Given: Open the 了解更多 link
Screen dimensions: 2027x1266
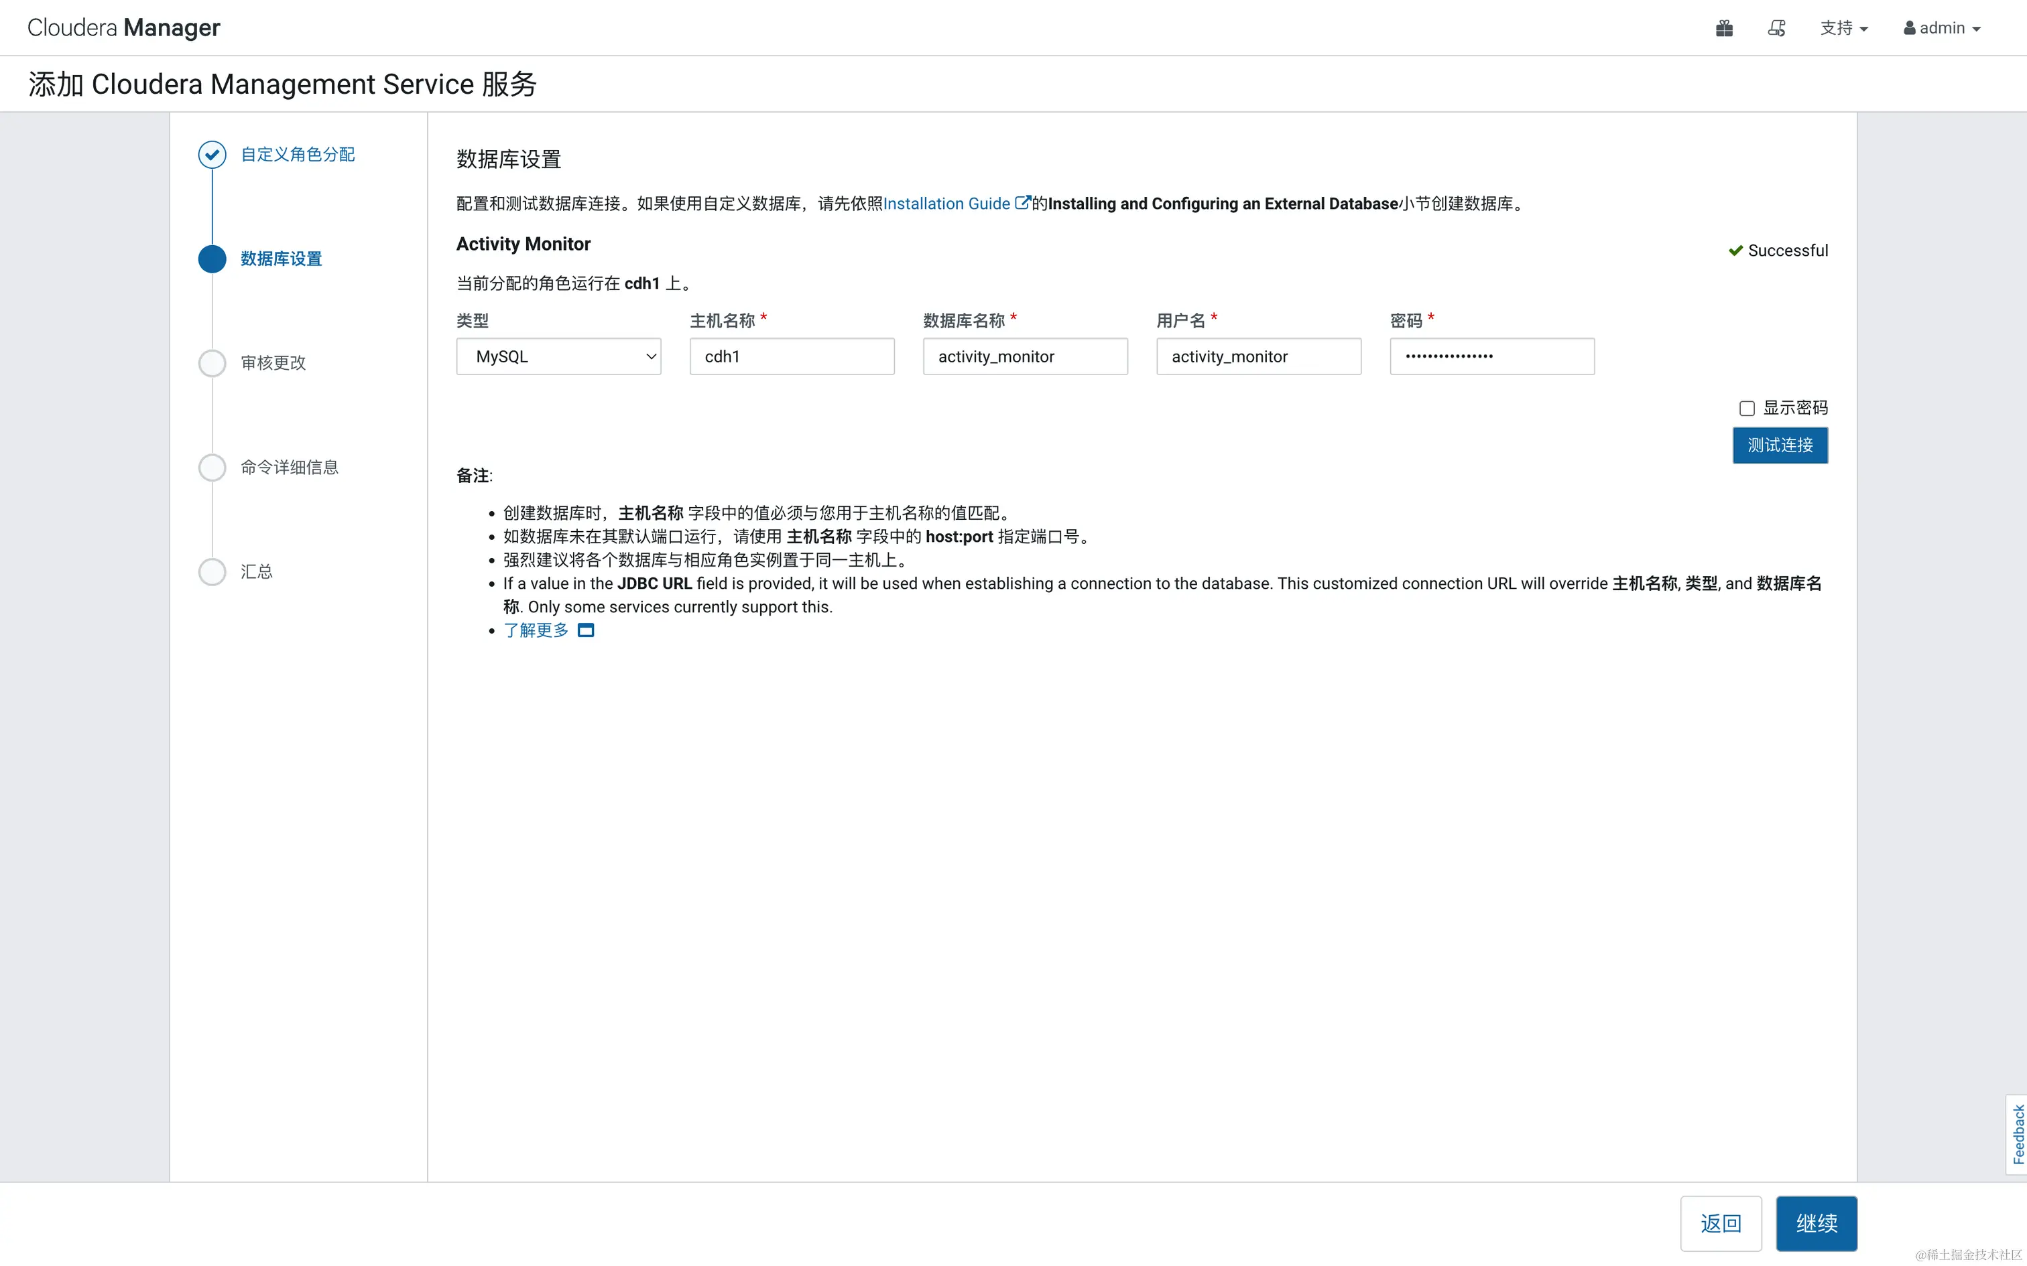Looking at the screenshot, I should [536, 630].
